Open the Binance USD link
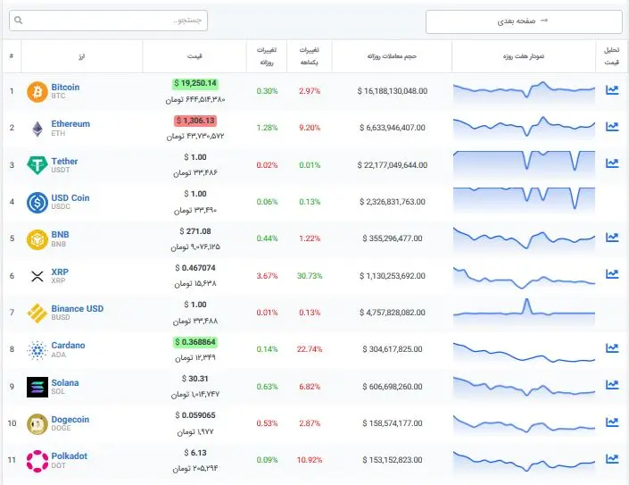Screen dimensions: 629x485 click(78, 308)
